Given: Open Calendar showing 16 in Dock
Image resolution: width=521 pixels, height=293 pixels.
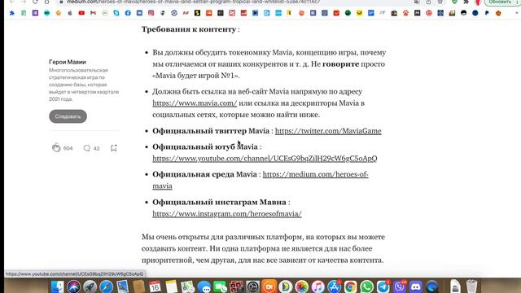Looking at the screenshot, I should (x=155, y=286).
